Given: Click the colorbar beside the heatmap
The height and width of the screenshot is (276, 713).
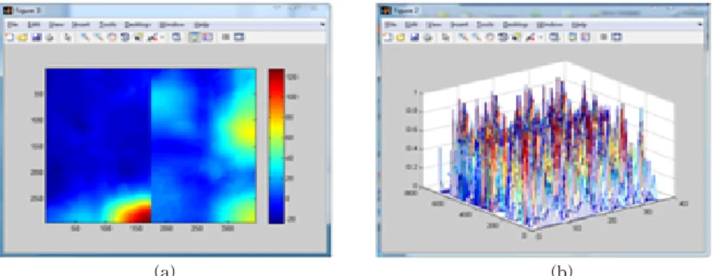Looking at the screenshot, I should (276, 146).
